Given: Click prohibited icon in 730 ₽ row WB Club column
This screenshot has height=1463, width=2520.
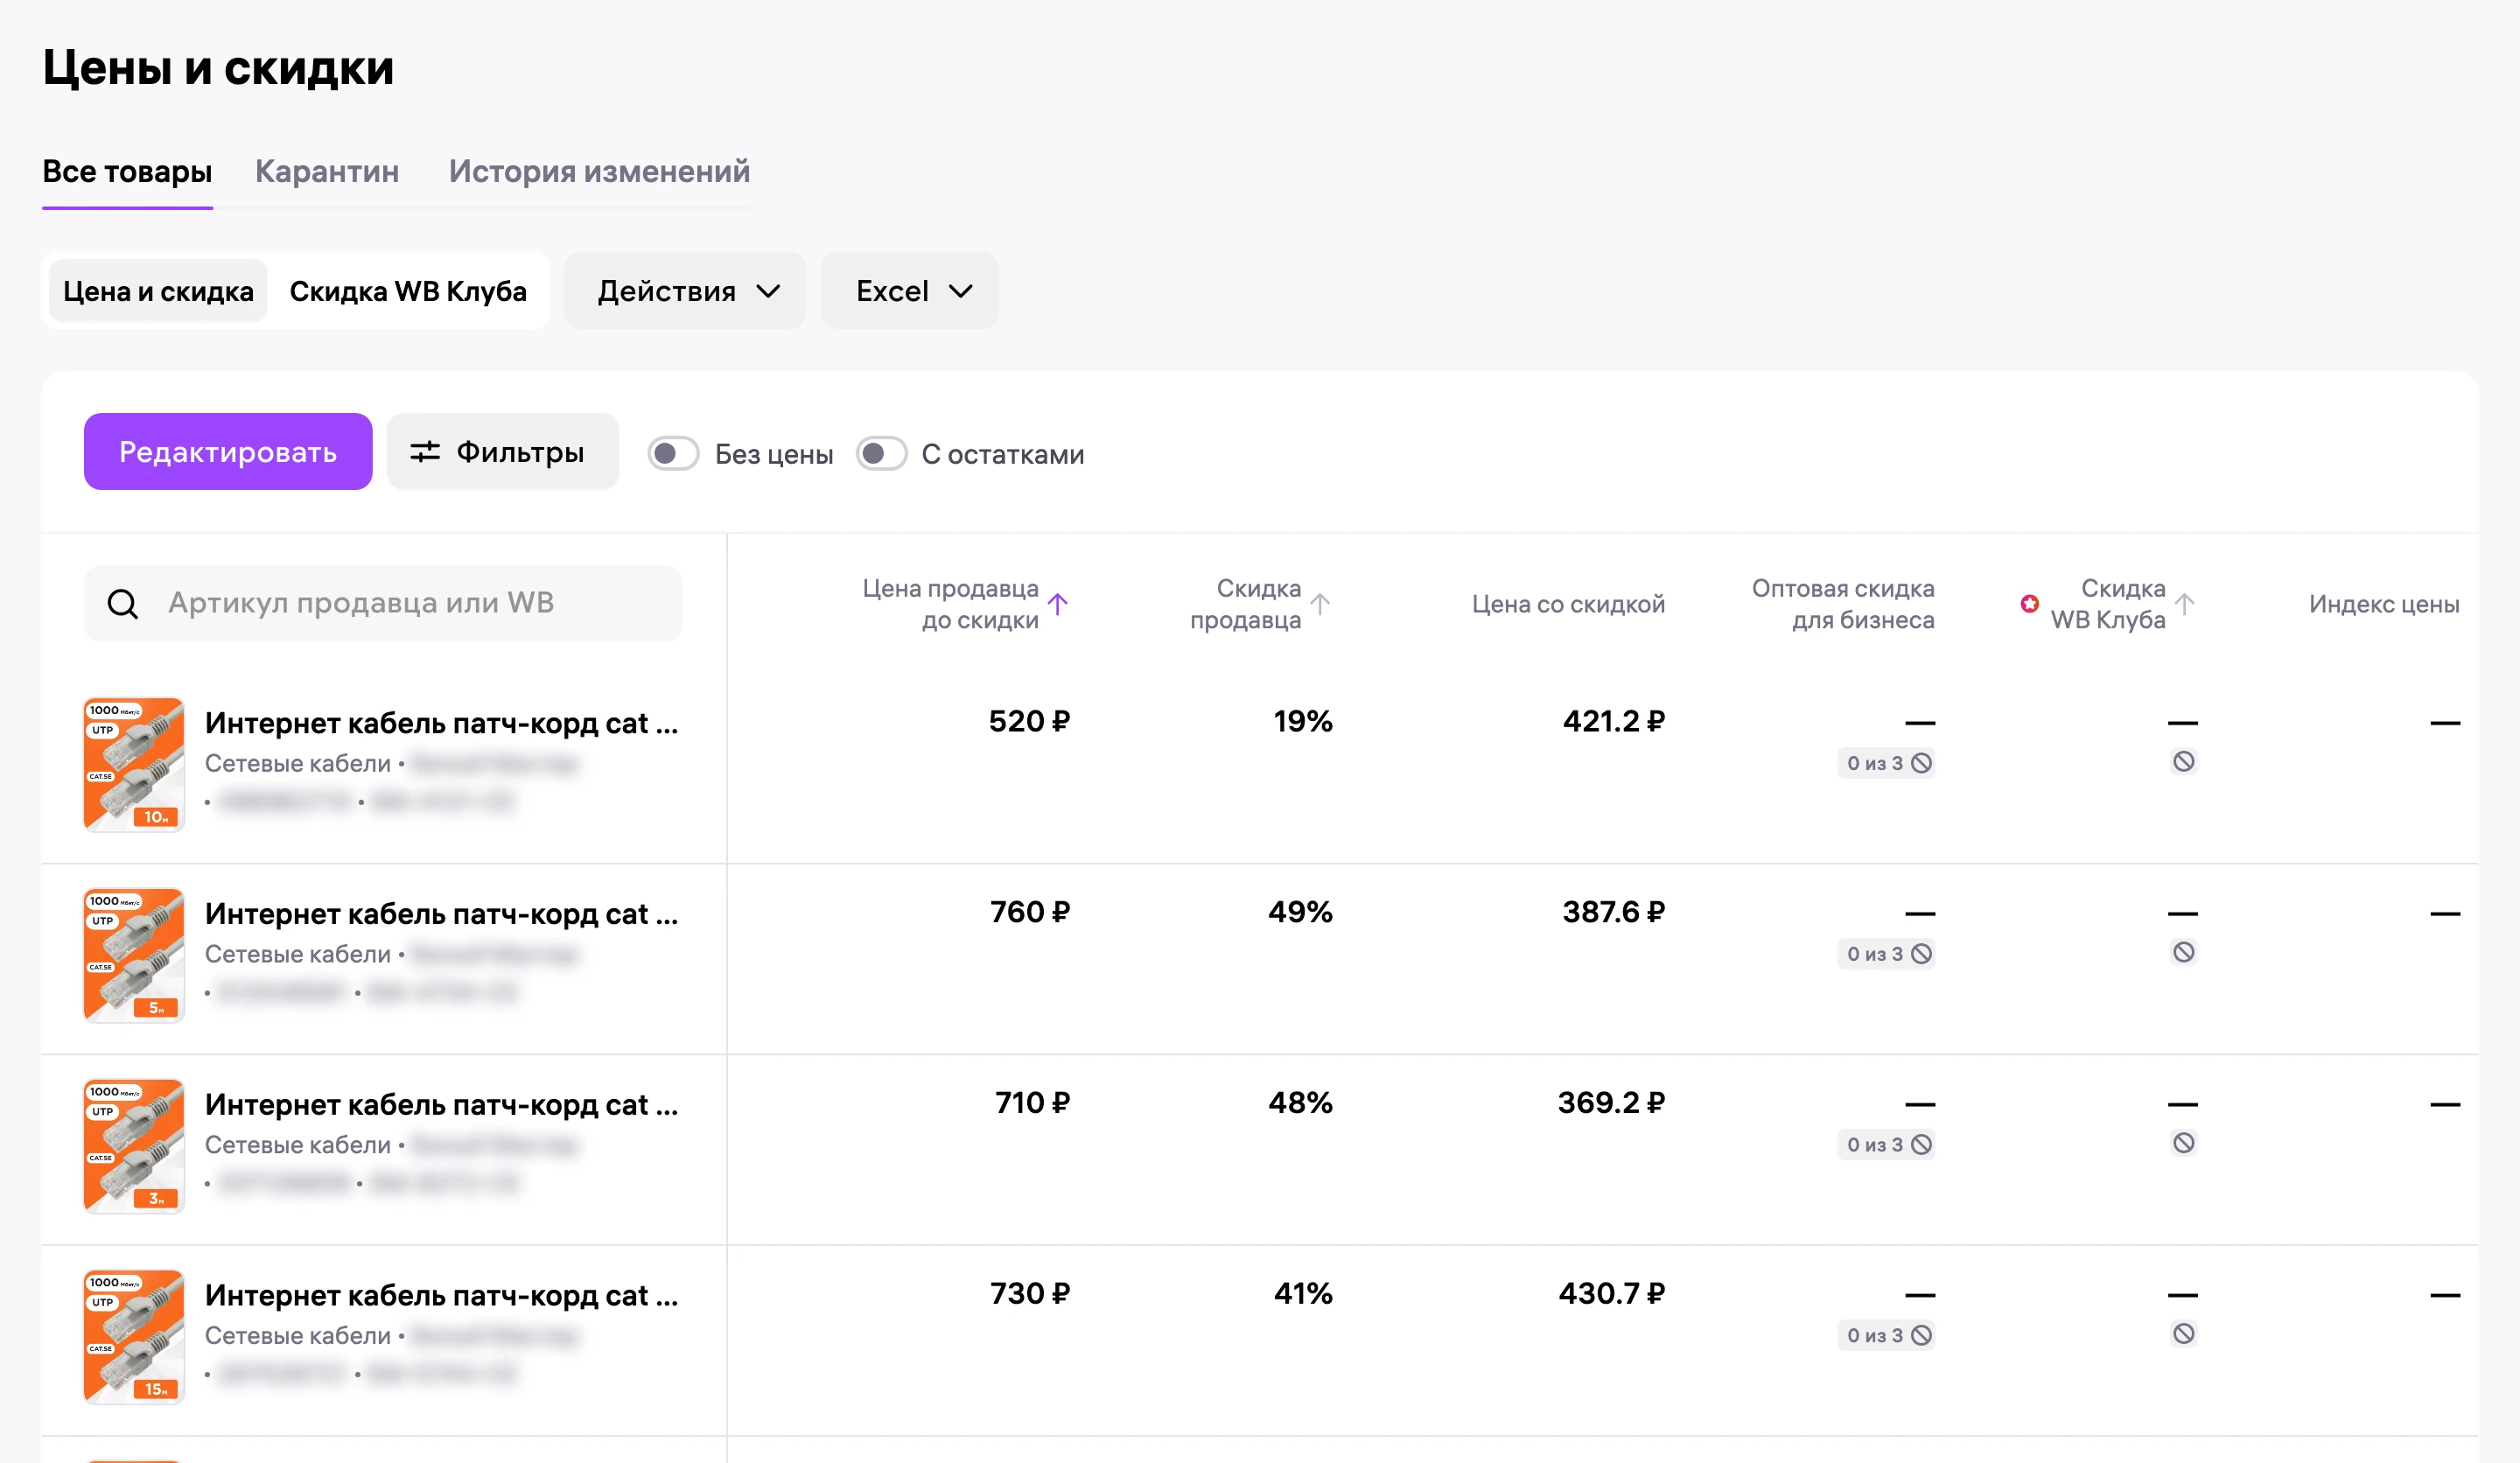Looking at the screenshot, I should pos(2184,1334).
